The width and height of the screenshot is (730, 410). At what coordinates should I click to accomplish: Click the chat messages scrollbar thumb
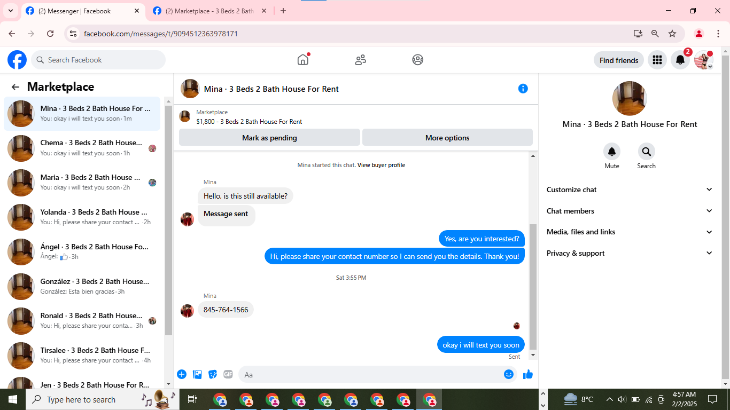tap(533, 287)
